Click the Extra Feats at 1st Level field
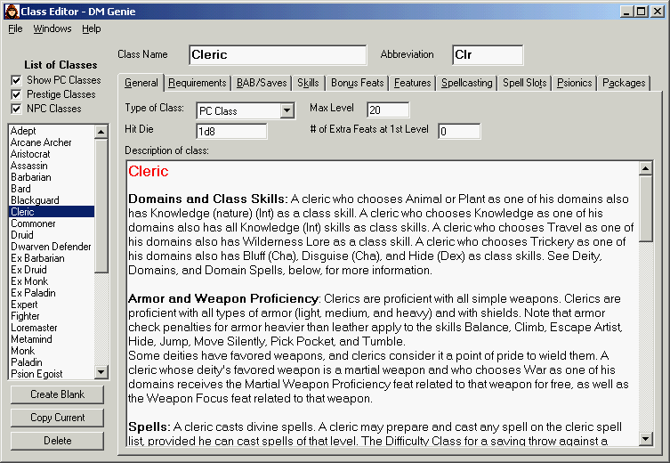 coord(459,131)
